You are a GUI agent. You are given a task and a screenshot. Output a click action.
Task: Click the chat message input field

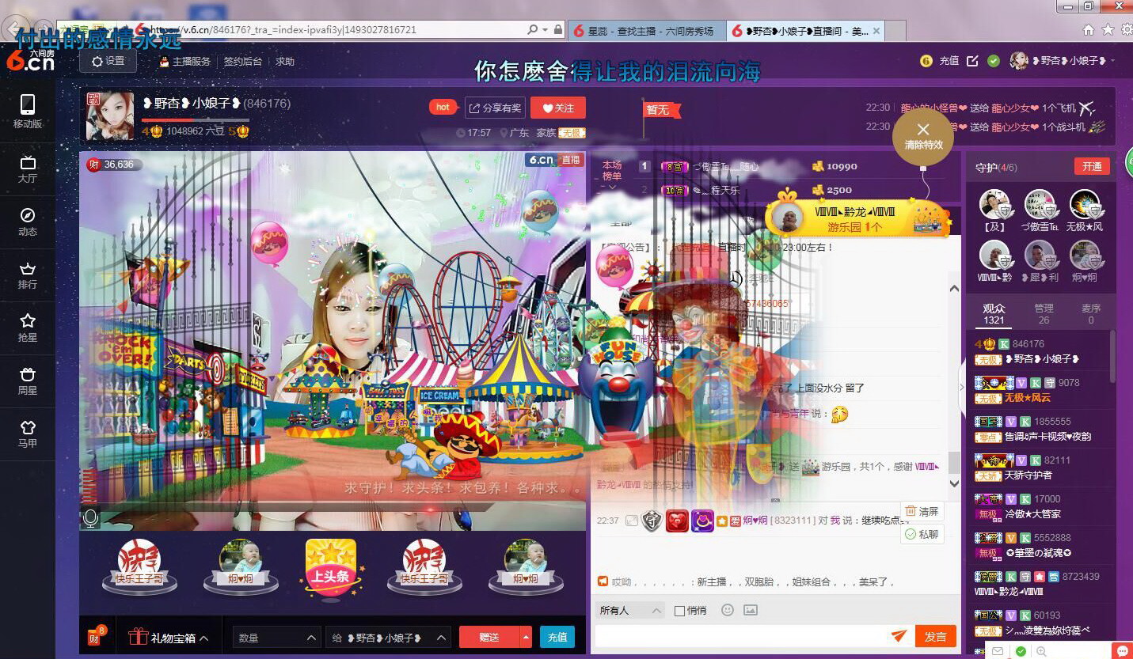[x=741, y=636]
